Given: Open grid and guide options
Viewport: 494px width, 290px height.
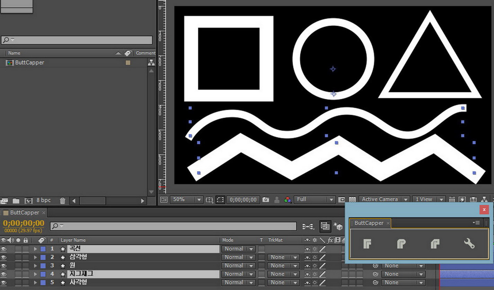Looking at the screenshot, I should pyautogui.click(x=209, y=199).
